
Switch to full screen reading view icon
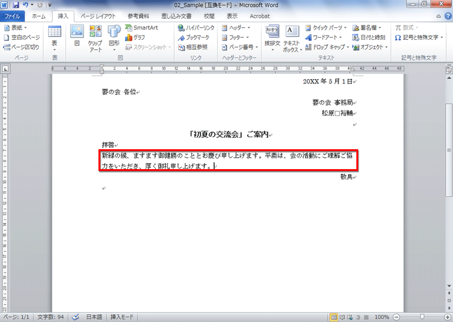342,317
